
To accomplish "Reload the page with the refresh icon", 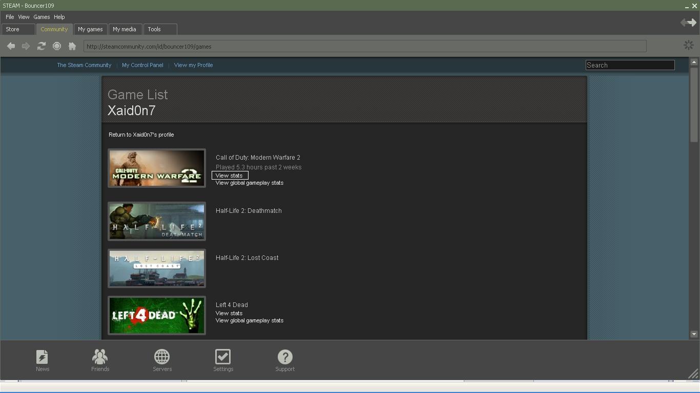I will tap(42, 46).
